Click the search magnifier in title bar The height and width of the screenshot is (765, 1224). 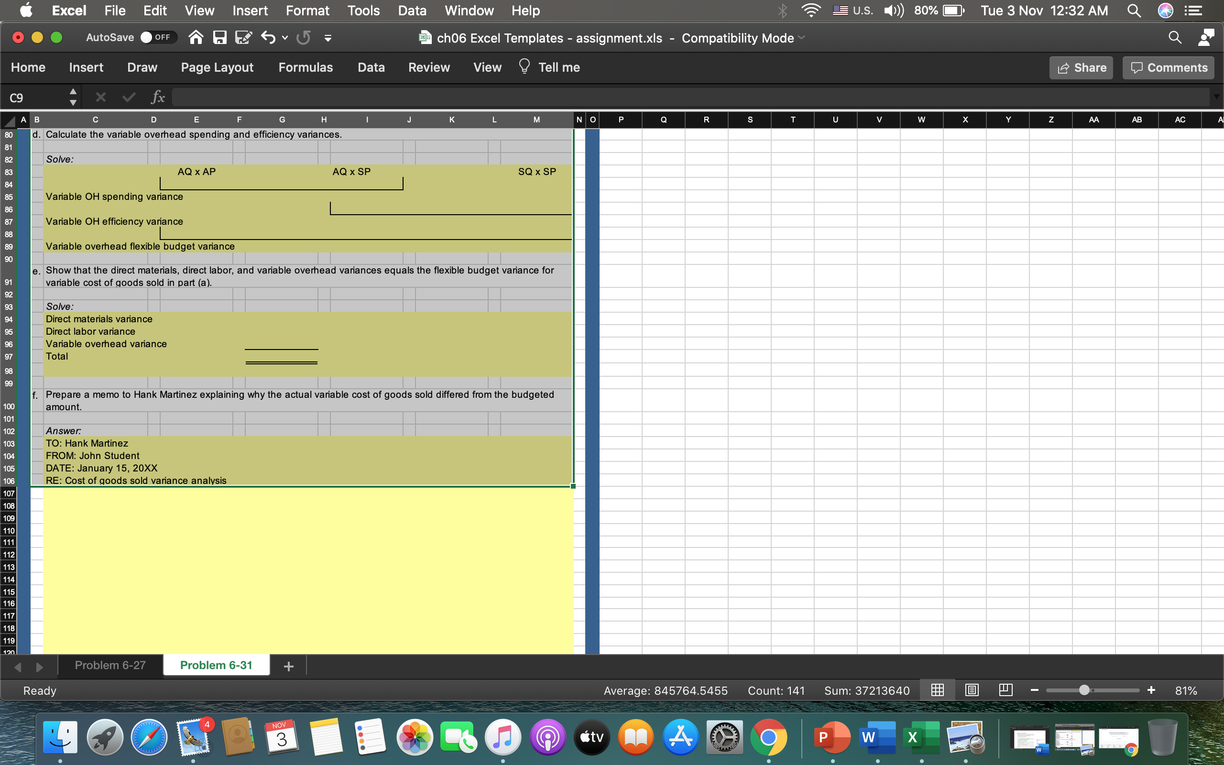(x=1174, y=37)
